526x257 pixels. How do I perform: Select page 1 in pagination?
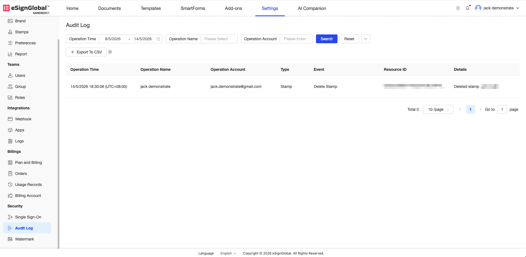point(471,109)
